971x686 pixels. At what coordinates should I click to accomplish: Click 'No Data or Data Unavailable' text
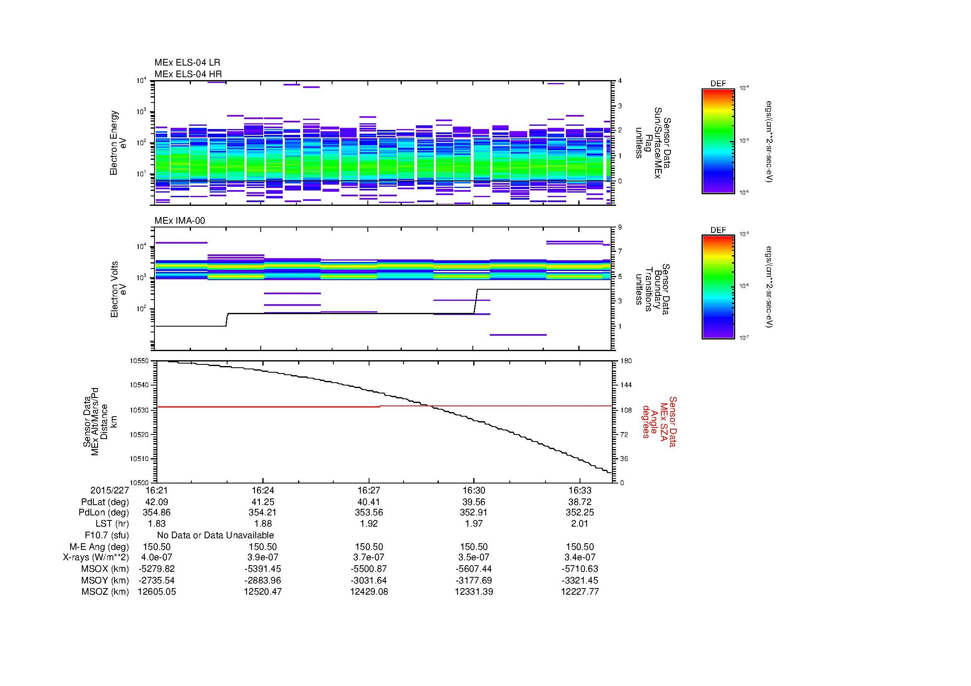pos(215,535)
